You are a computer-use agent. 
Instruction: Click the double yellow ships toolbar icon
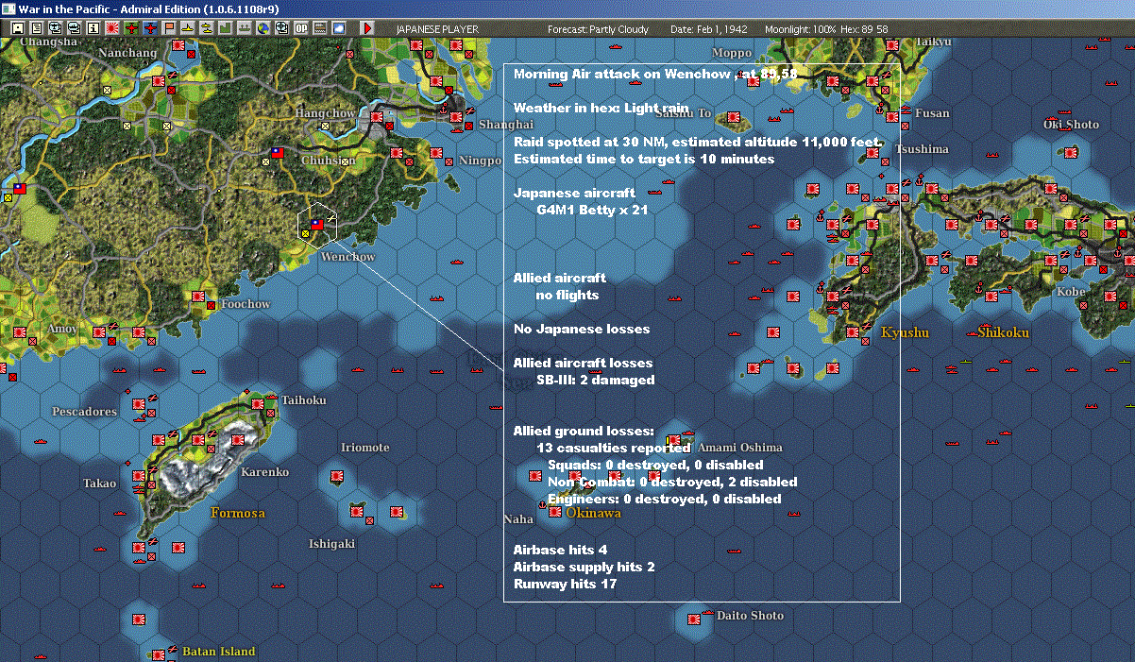tap(207, 28)
